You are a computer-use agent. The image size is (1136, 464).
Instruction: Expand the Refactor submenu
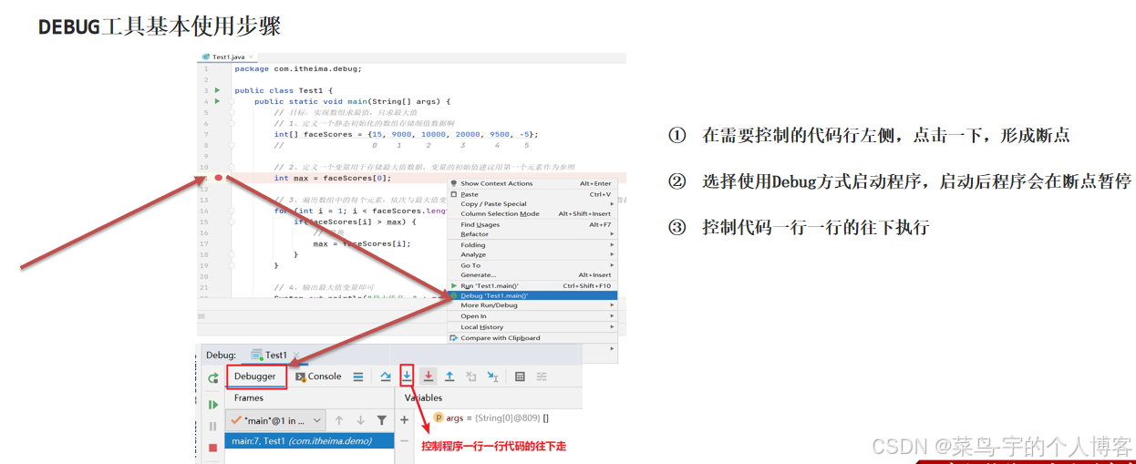pos(533,234)
